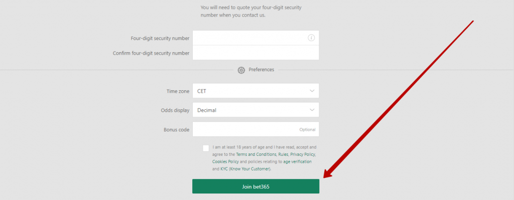Viewport: 514px width, 200px height.
Task: Click the Preferences gear icon
Action: tap(241, 70)
